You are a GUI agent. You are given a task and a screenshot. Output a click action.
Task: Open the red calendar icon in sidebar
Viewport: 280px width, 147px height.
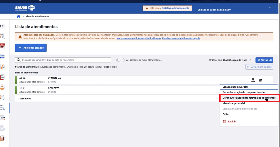point(2,46)
